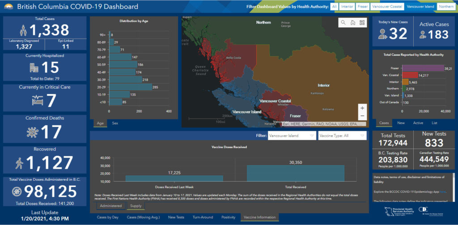
Task: Switch to the Sex distribution tab
Action: (x=115, y=123)
